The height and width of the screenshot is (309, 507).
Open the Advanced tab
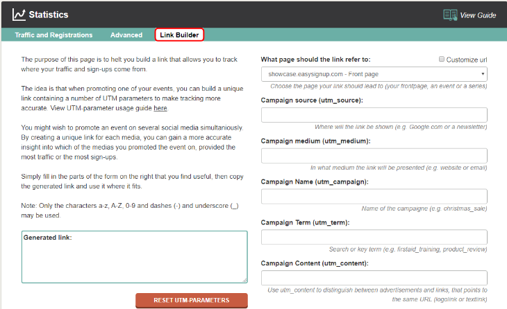pyautogui.click(x=125, y=35)
